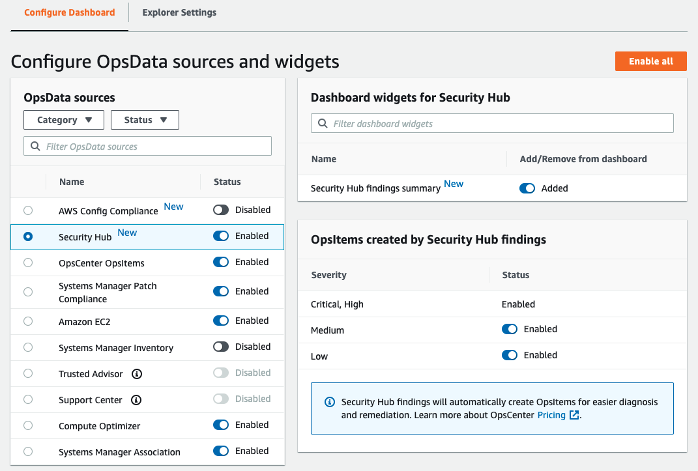Click the Enable all button
The width and height of the screenshot is (698, 471).
(x=650, y=61)
